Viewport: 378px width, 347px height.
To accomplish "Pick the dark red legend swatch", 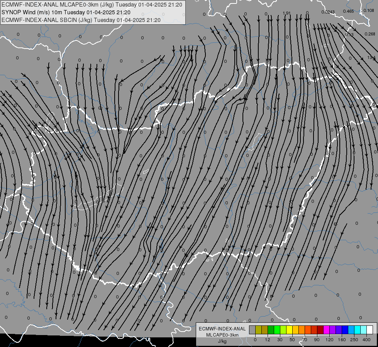I will point(320,330).
